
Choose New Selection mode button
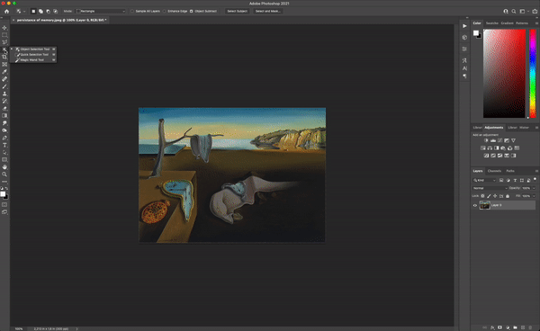coord(33,11)
